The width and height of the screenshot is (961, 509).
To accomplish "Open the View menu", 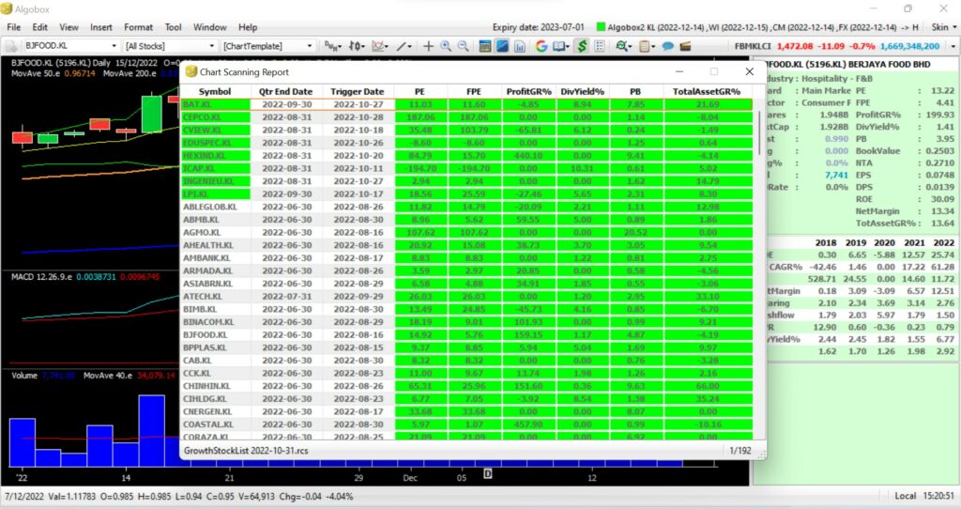I will [x=69, y=27].
